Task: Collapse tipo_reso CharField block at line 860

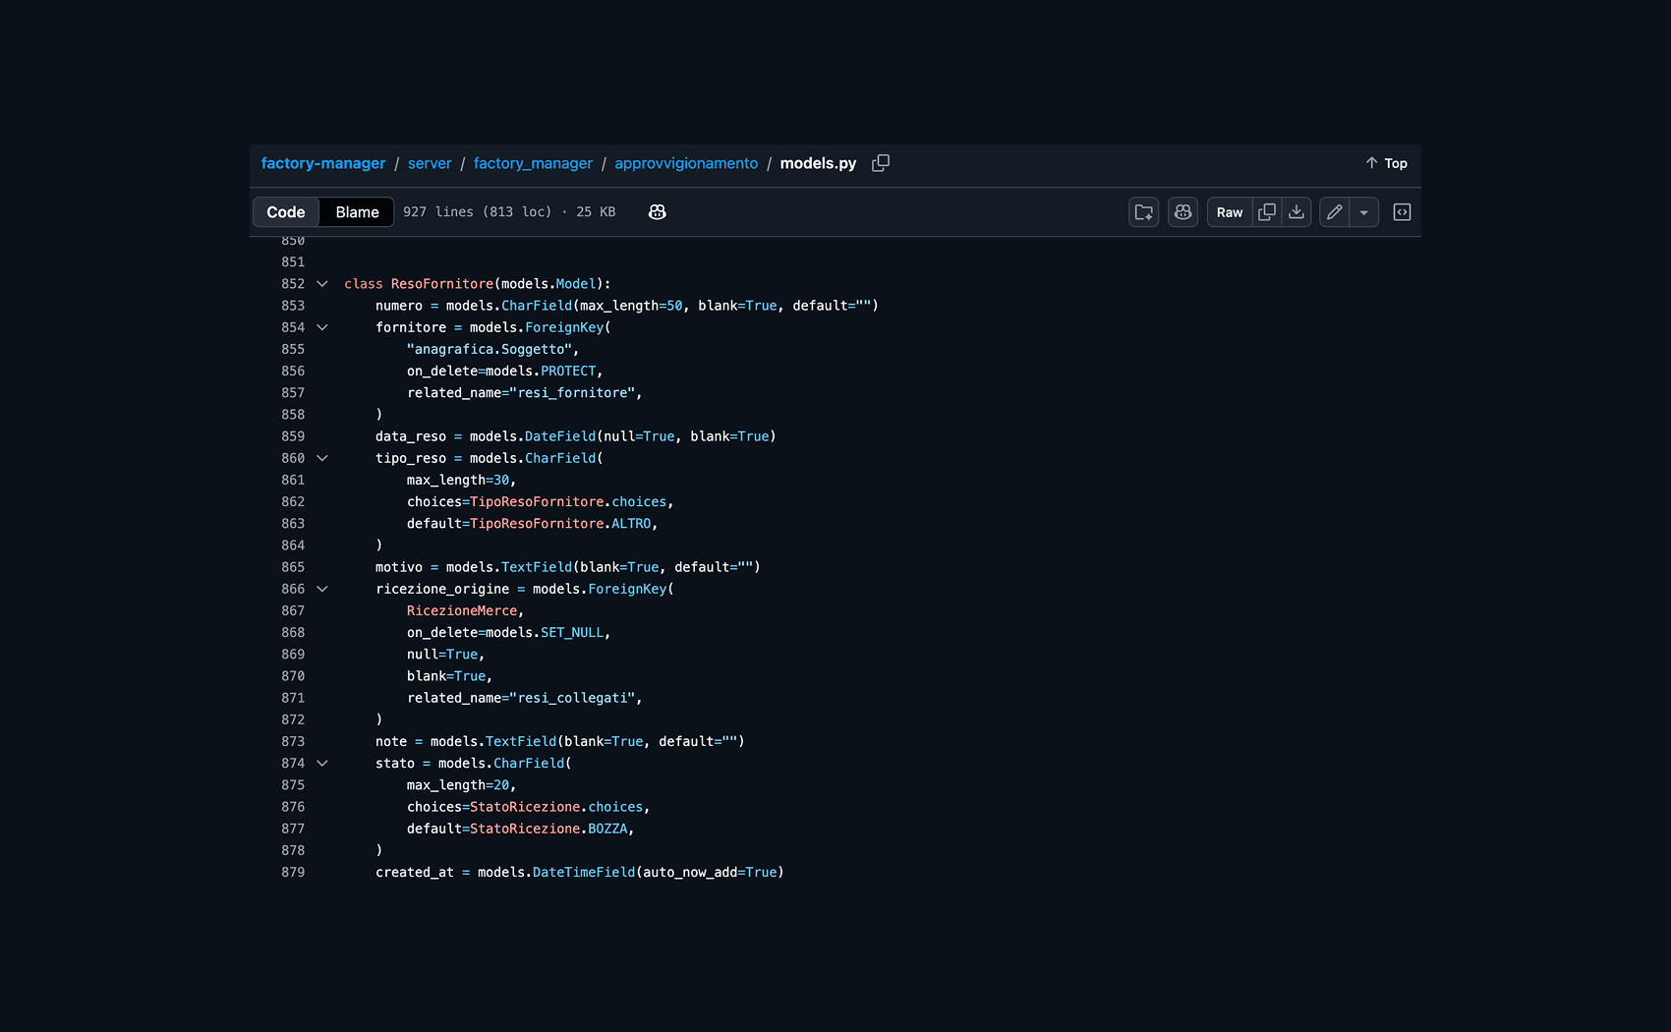Action: click(322, 458)
